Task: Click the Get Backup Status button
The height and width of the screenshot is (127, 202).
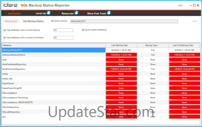Action: tap(33, 21)
